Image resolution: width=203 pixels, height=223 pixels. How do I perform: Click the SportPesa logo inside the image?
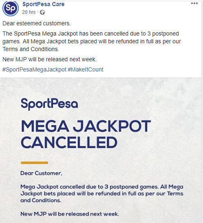click(49, 104)
